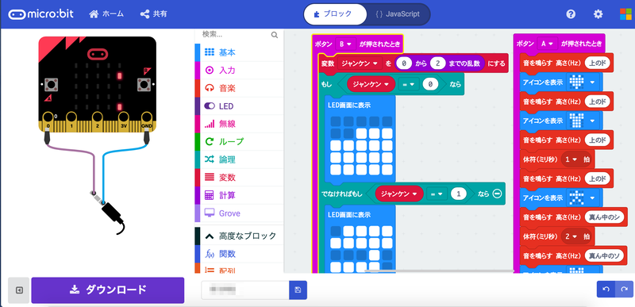Open the 音楽 block category
The width and height of the screenshot is (635, 307).
(239, 88)
